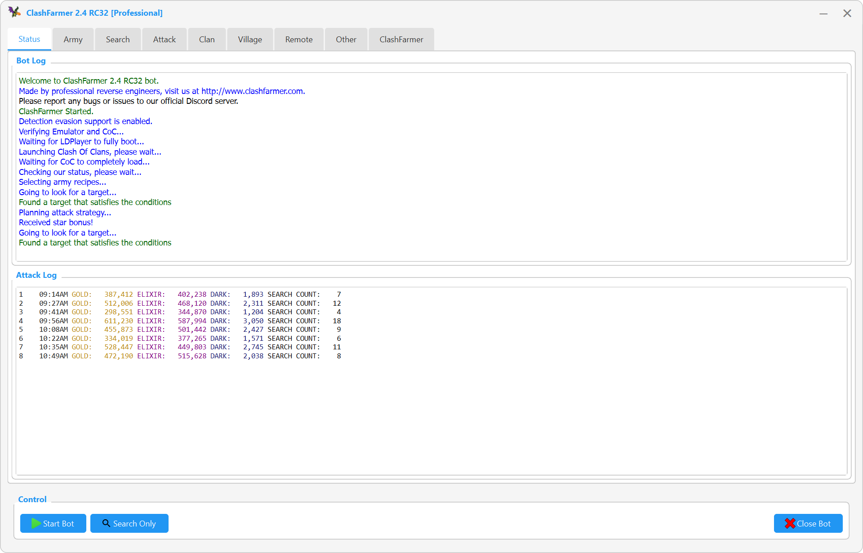Open the Village tab
The image size is (863, 553).
(250, 40)
